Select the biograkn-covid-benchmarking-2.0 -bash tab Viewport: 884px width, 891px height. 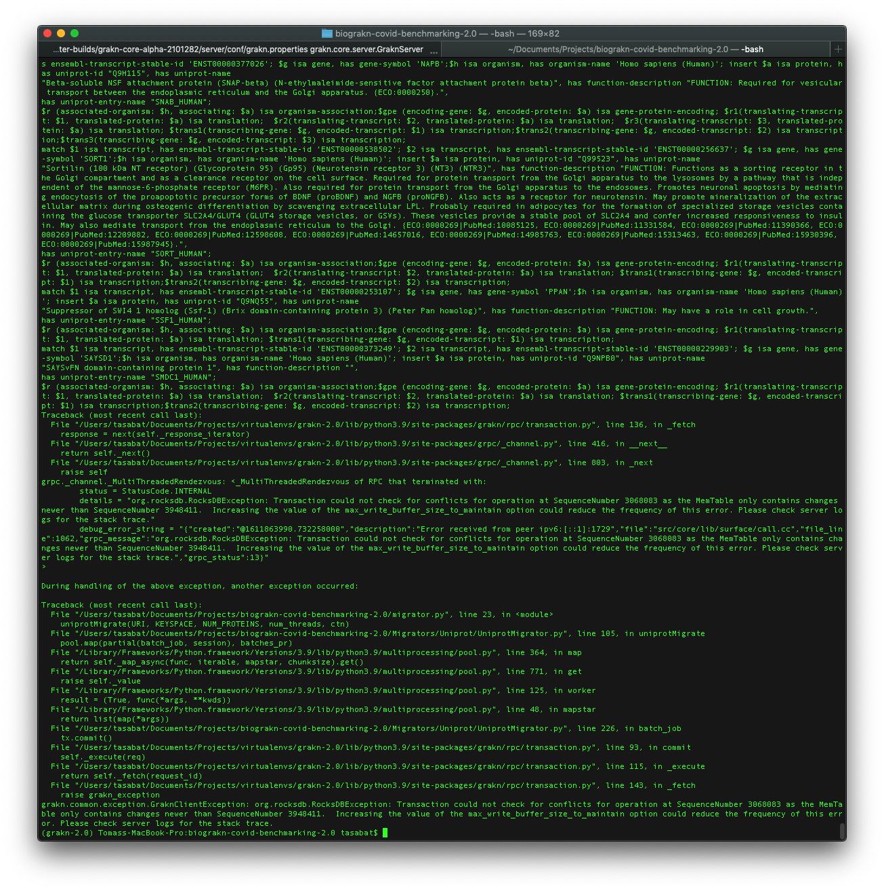[x=635, y=49]
